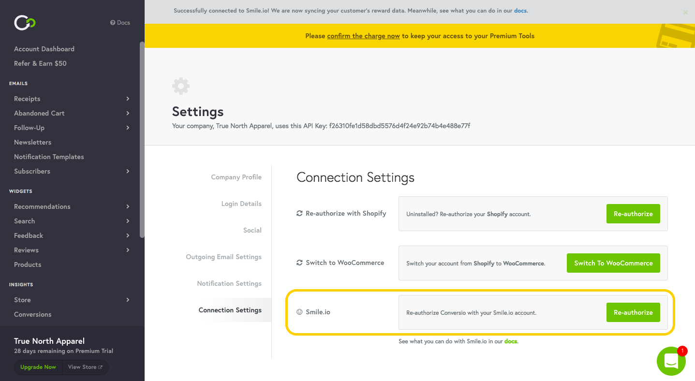695x381 pixels.
Task: Click Switch To WooCommerce button
Action: pyautogui.click(x=613, y=263)
